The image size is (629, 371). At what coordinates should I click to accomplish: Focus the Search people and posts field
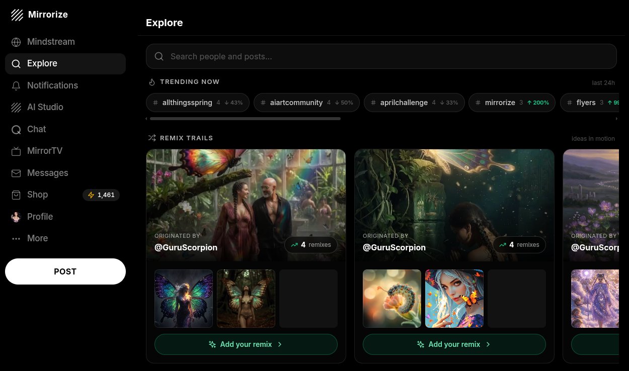pyautogui.click(x=381, y=56)
